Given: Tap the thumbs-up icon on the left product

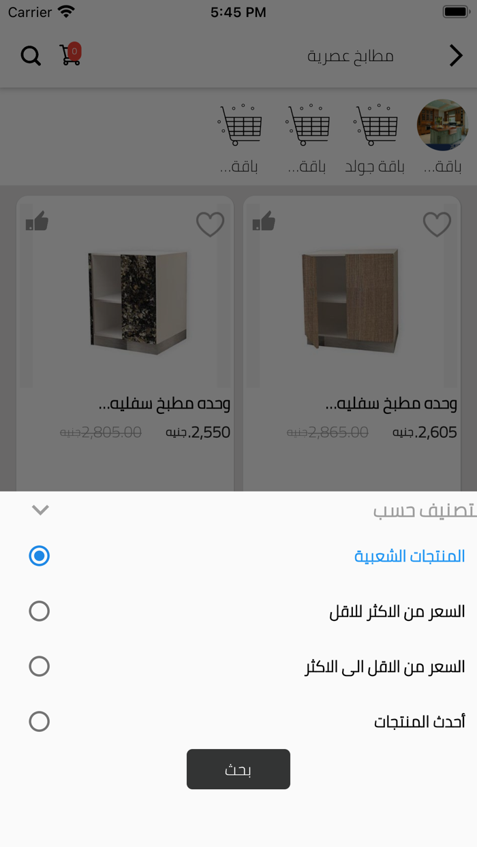Looking at the screenshot, I should (x=37, y=223).
